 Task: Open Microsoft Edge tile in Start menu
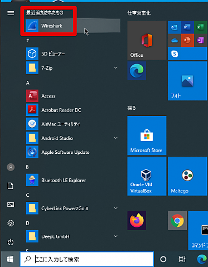tap(137, 71)
